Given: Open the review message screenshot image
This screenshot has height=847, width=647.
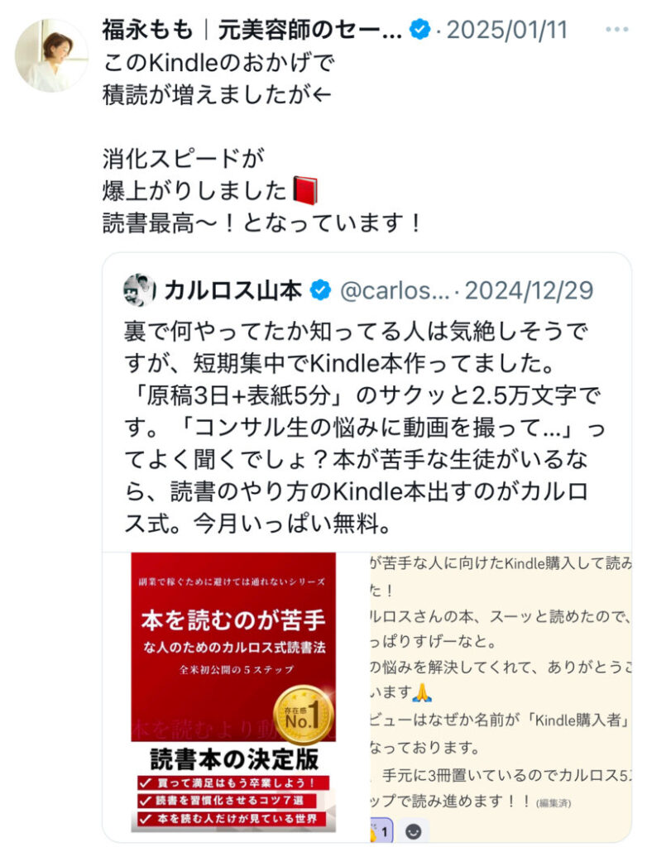Looking at the screenshot, I should pos(501,696).
